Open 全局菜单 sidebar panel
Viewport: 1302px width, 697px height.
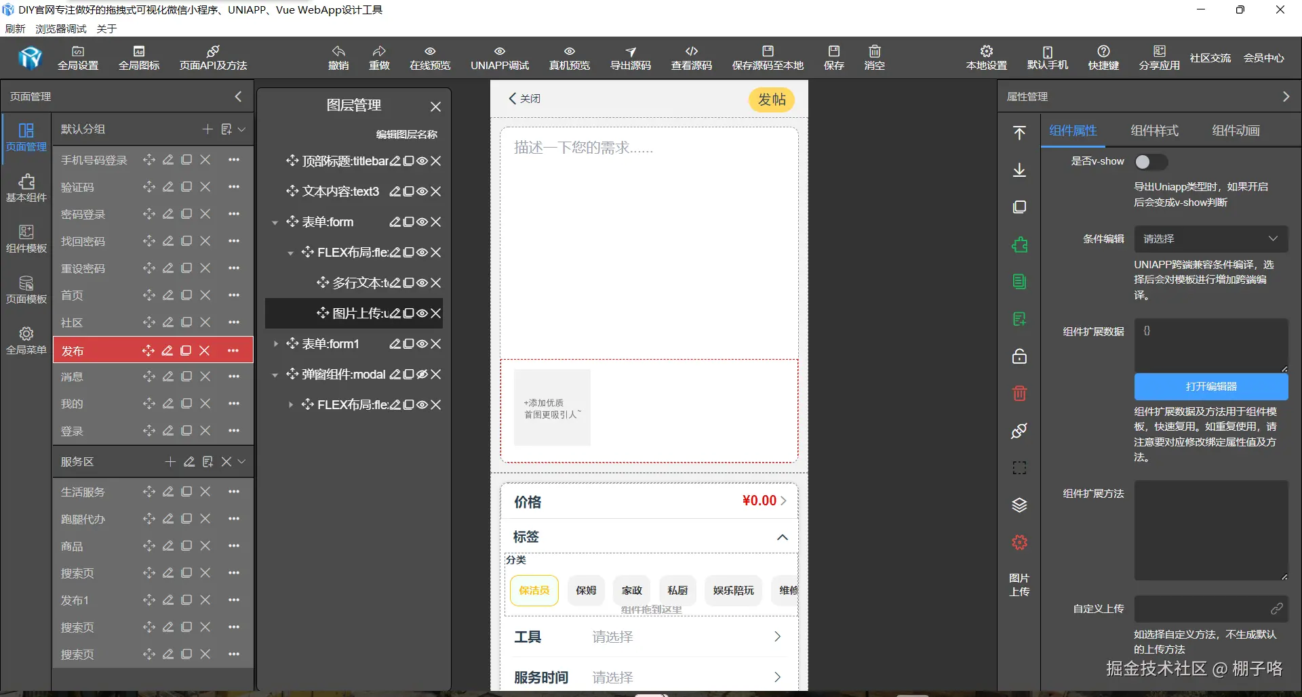click(x=26, y=341)
